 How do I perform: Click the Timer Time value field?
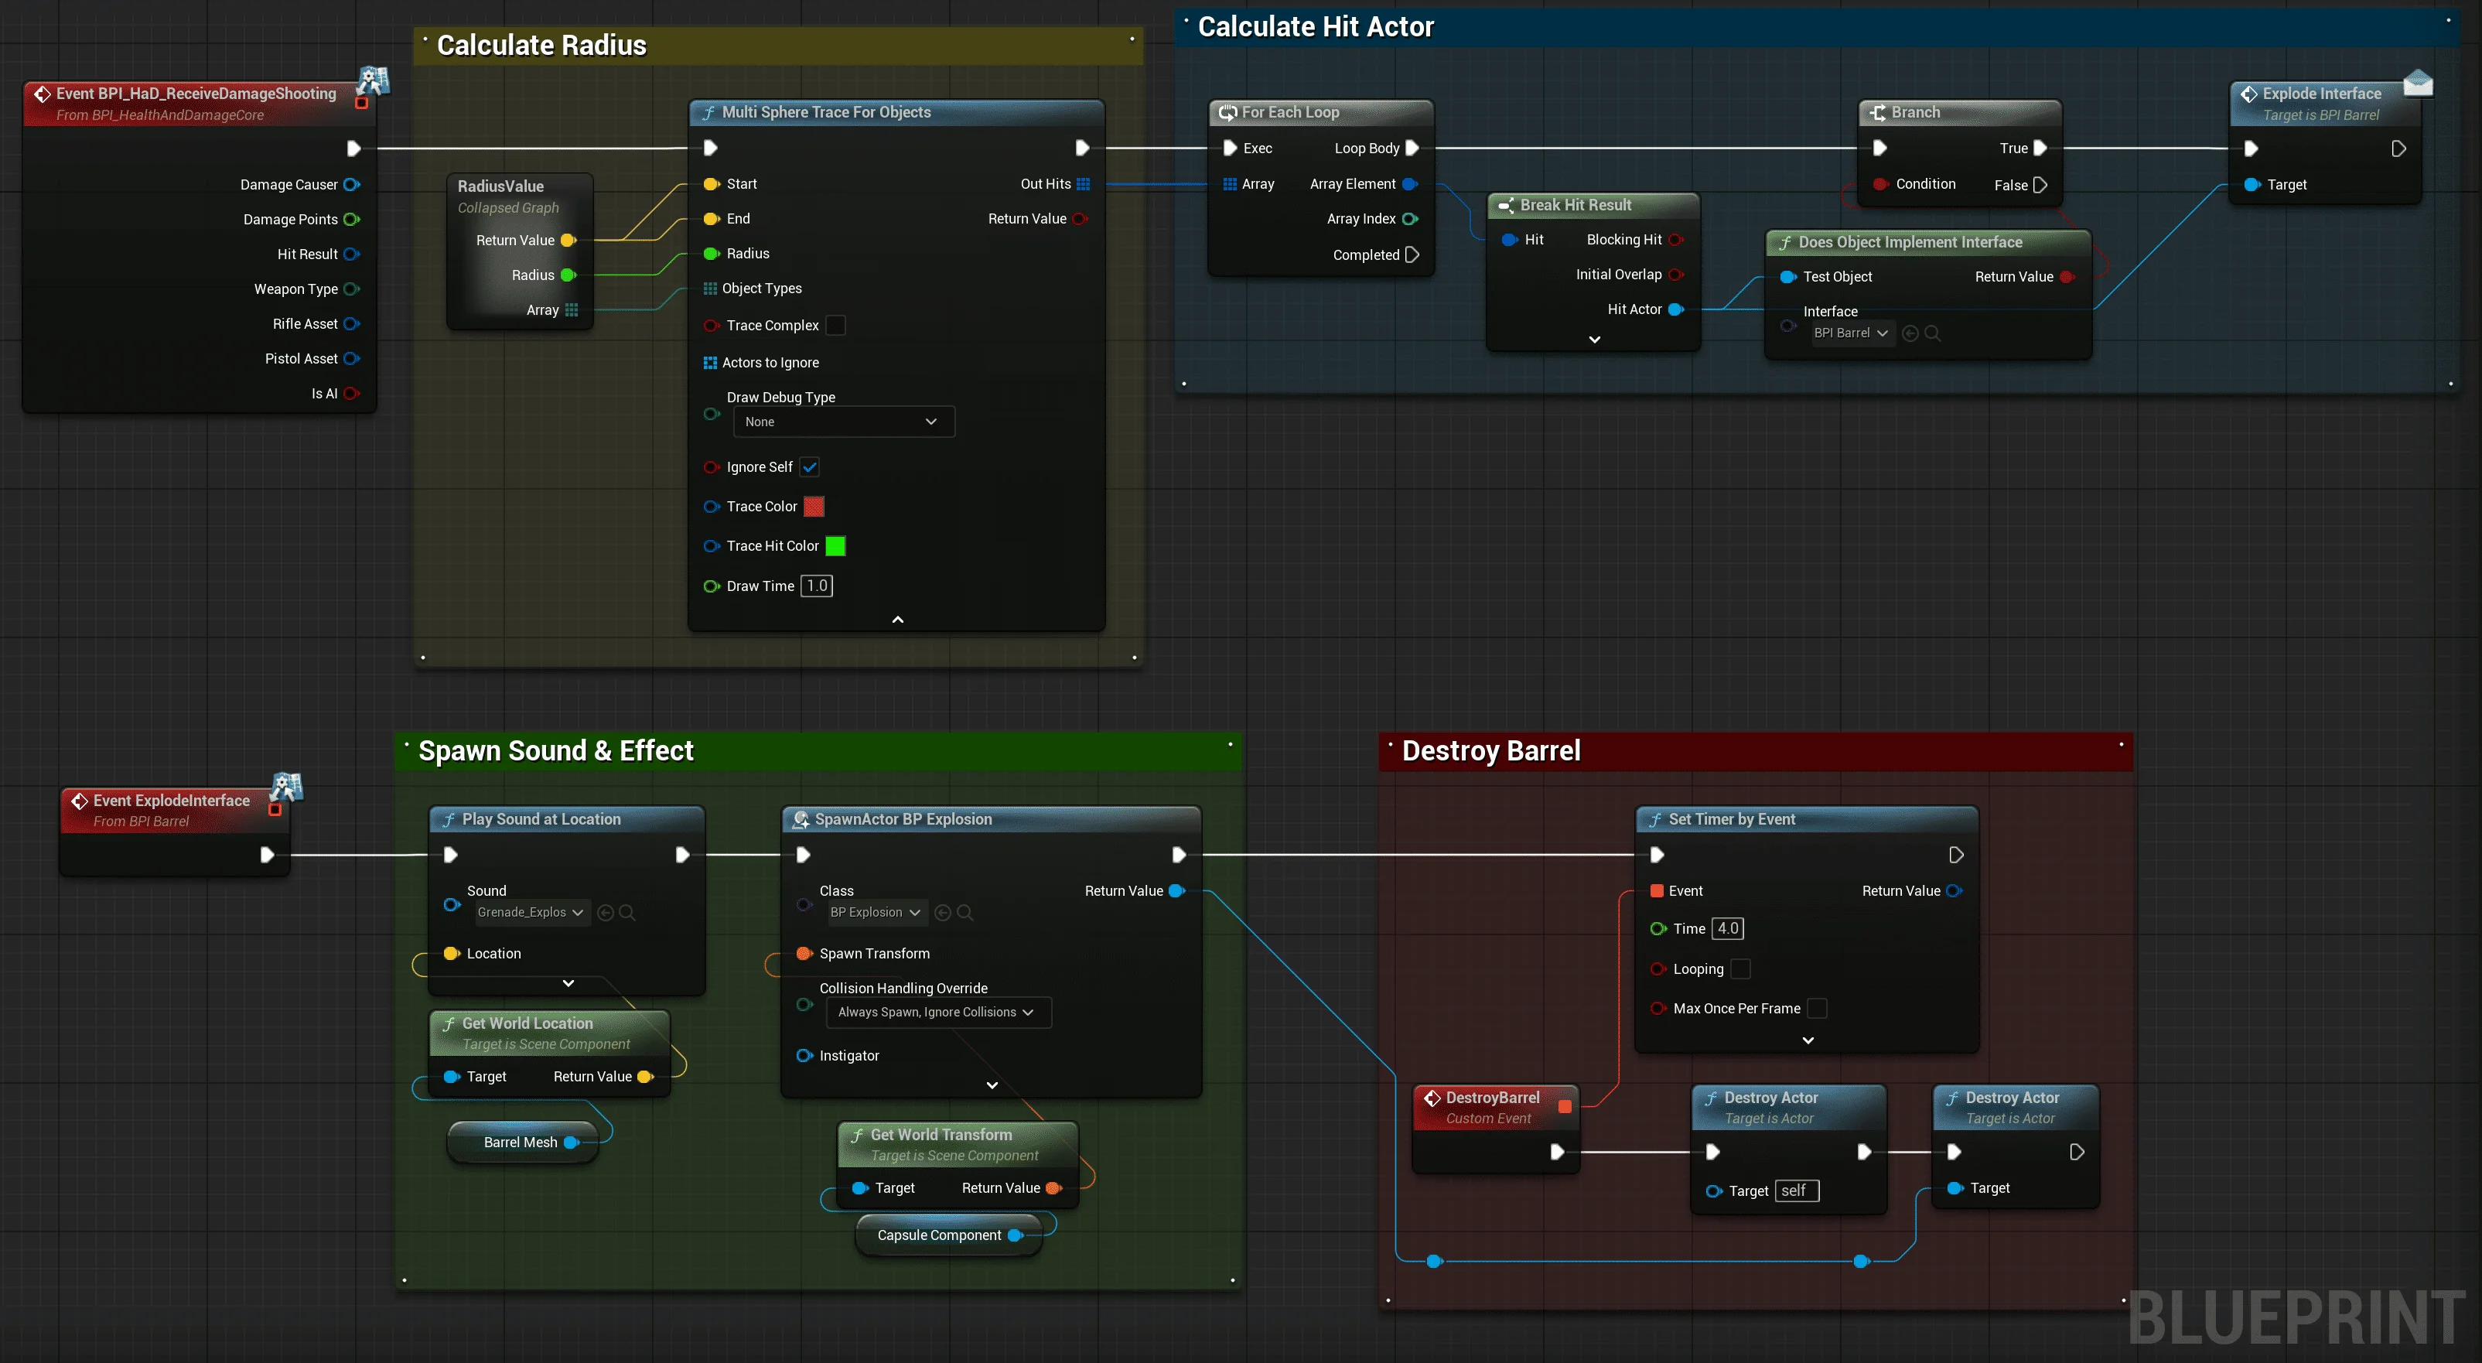[x=1728, y=928]
